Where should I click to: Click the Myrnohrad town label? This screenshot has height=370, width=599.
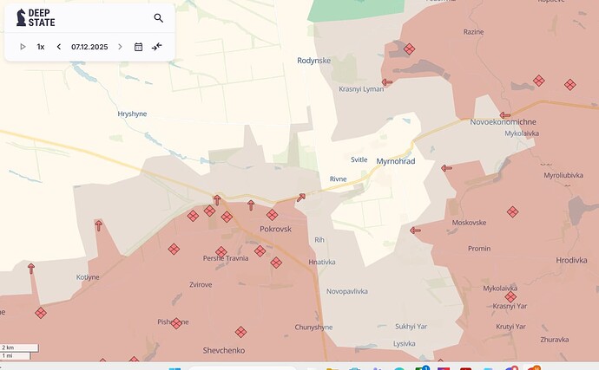[x=397, y=161]
